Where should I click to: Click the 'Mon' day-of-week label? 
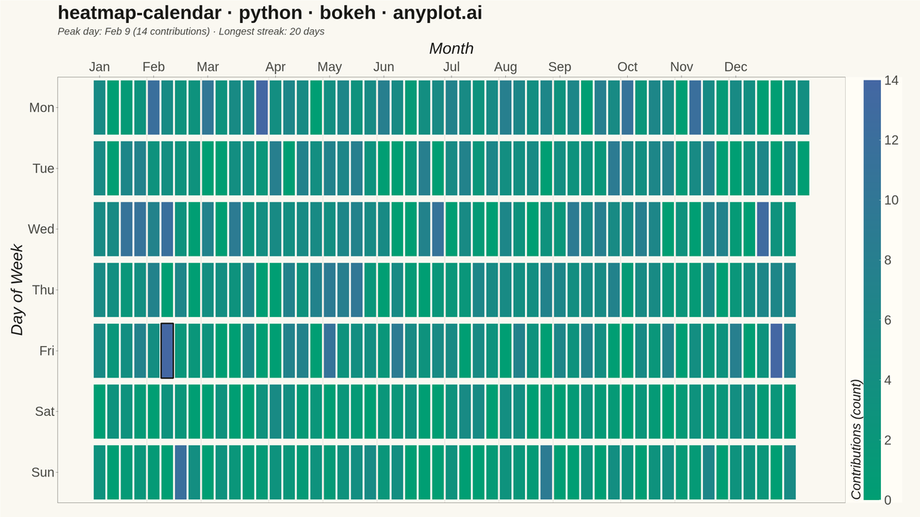click(42, 108)
